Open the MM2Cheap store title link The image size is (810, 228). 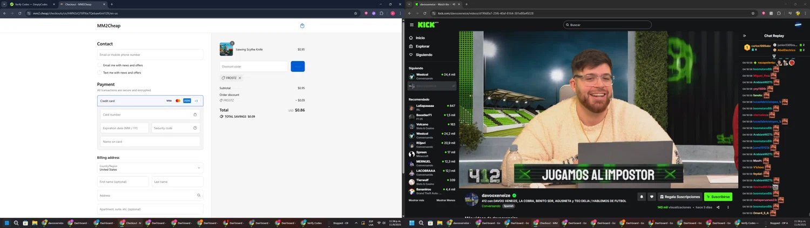pyautogui.click(x=109, y=25)
